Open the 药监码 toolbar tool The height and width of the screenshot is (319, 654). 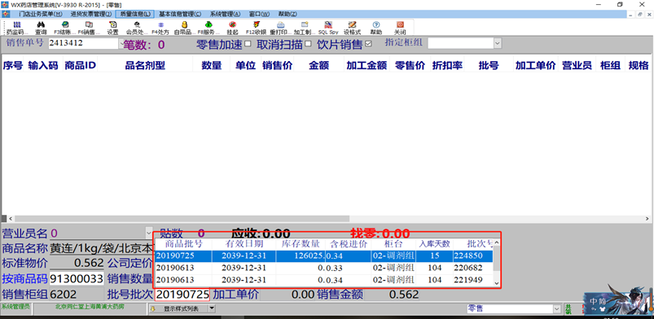[17, 28]
